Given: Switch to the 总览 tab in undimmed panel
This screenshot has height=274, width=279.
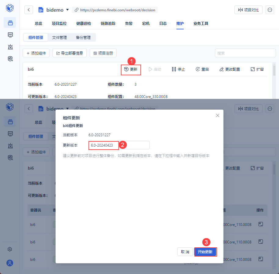Looking at the screenshot, I should point(38,23).
